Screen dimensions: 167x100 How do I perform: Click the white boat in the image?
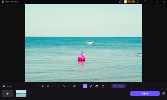(91, 43)
